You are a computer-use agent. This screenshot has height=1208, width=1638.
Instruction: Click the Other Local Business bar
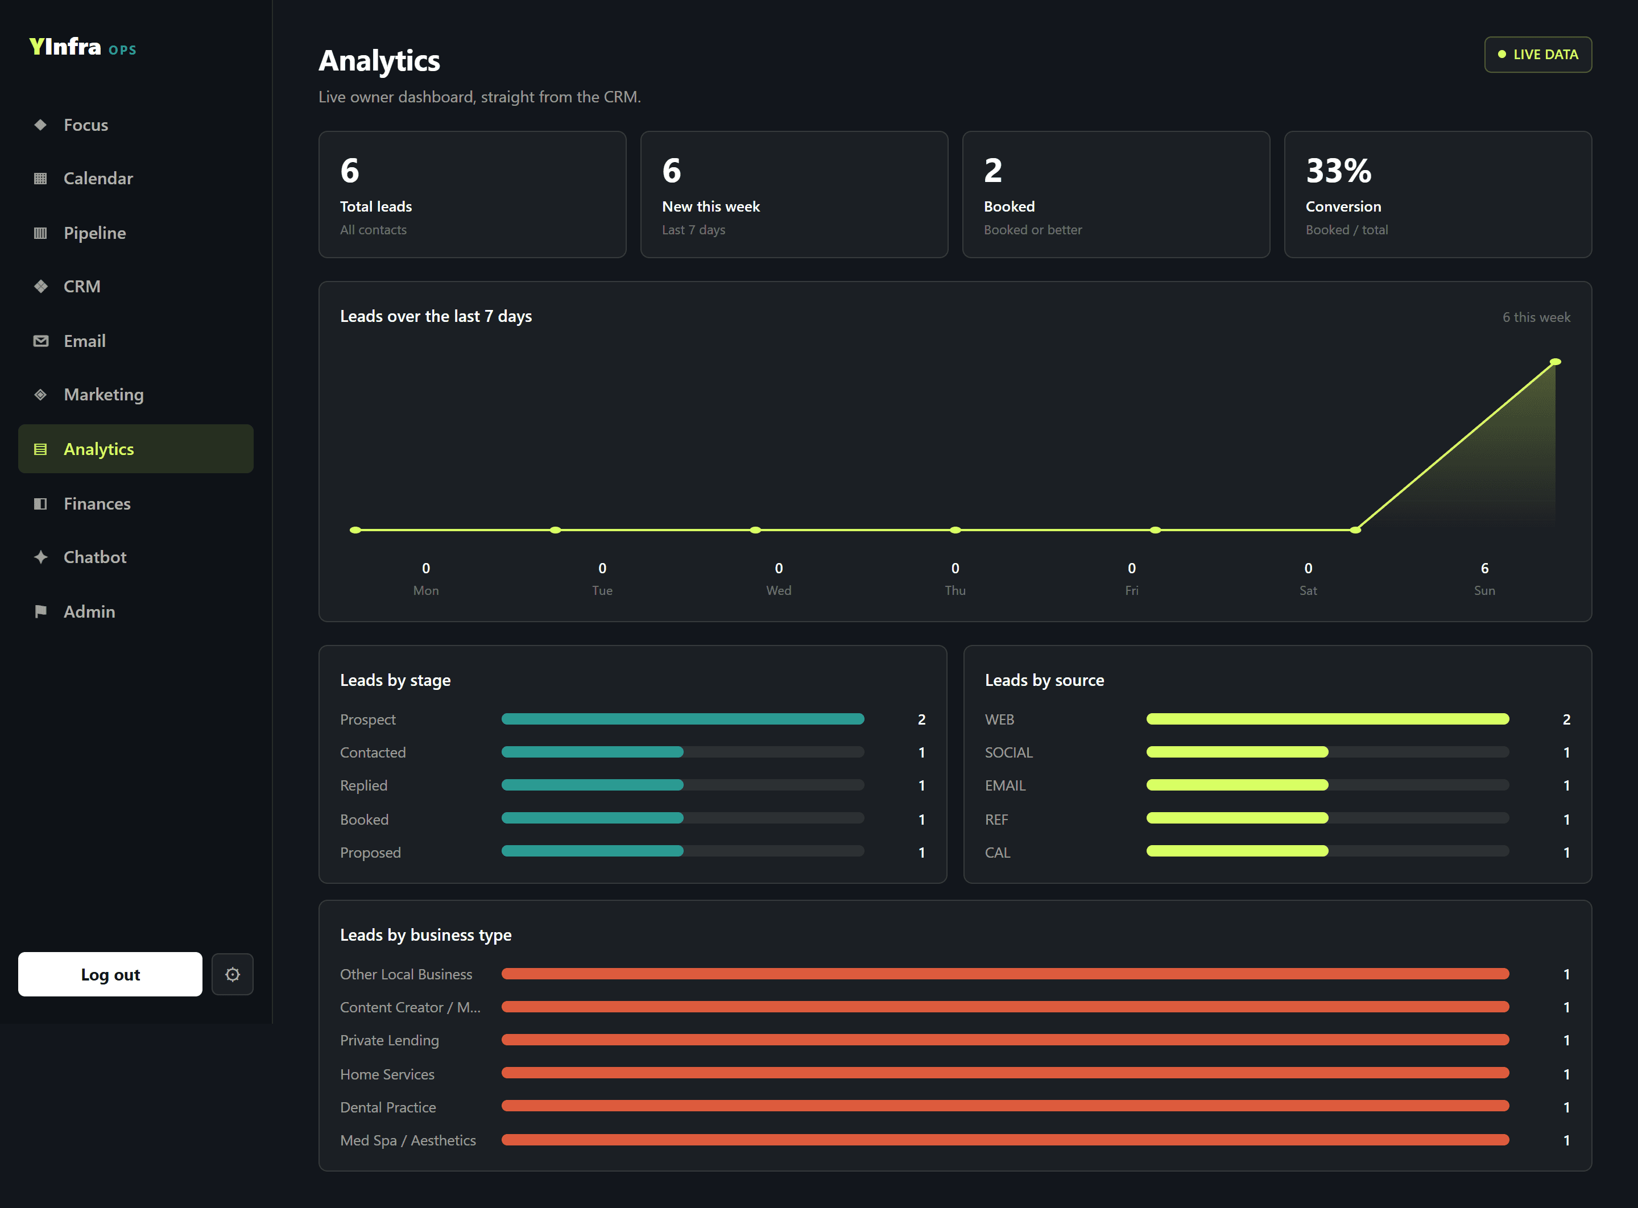click(1006, 974)
